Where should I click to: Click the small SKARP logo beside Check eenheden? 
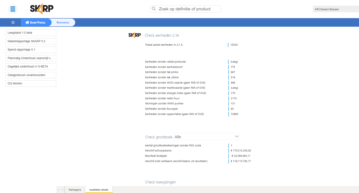pyautogui.click(x=134, y=35)
